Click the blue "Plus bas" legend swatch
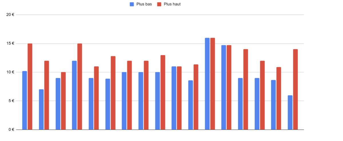The height and width of the screenshot is (141, 343). click(132, 4)
